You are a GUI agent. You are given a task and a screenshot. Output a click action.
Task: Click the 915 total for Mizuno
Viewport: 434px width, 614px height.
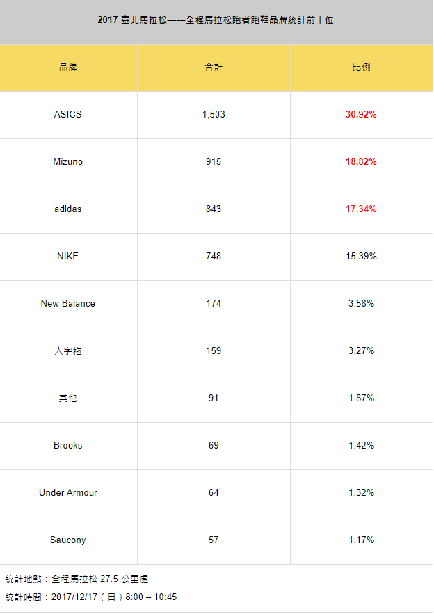point(214,162)
